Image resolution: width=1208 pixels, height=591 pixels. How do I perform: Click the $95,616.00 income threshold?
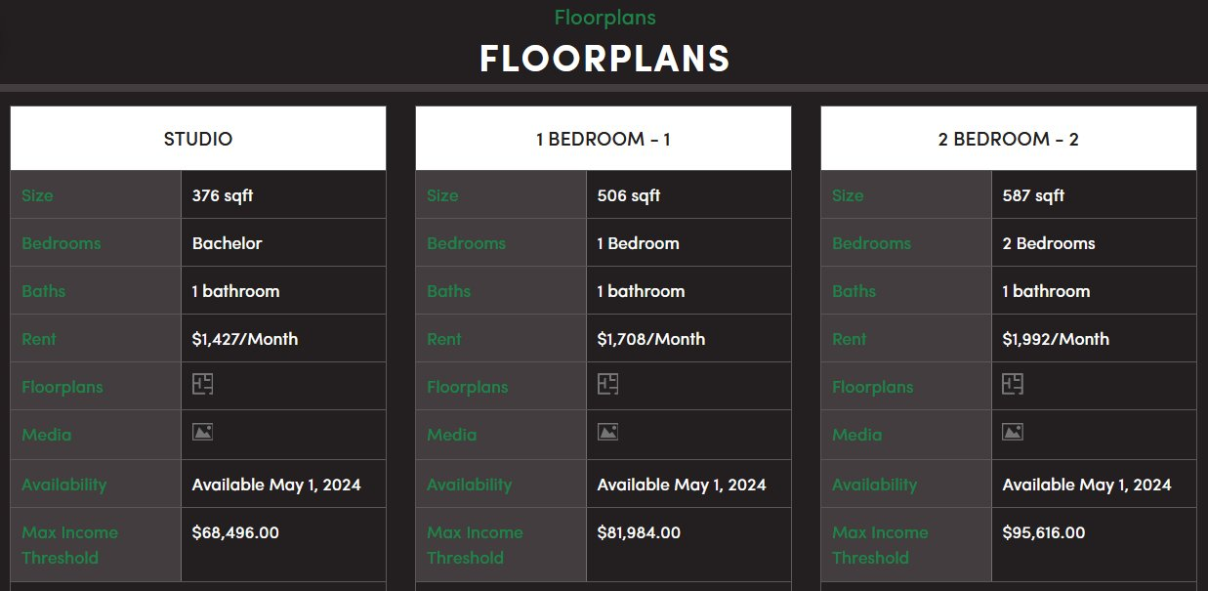tap(1044, 532)
